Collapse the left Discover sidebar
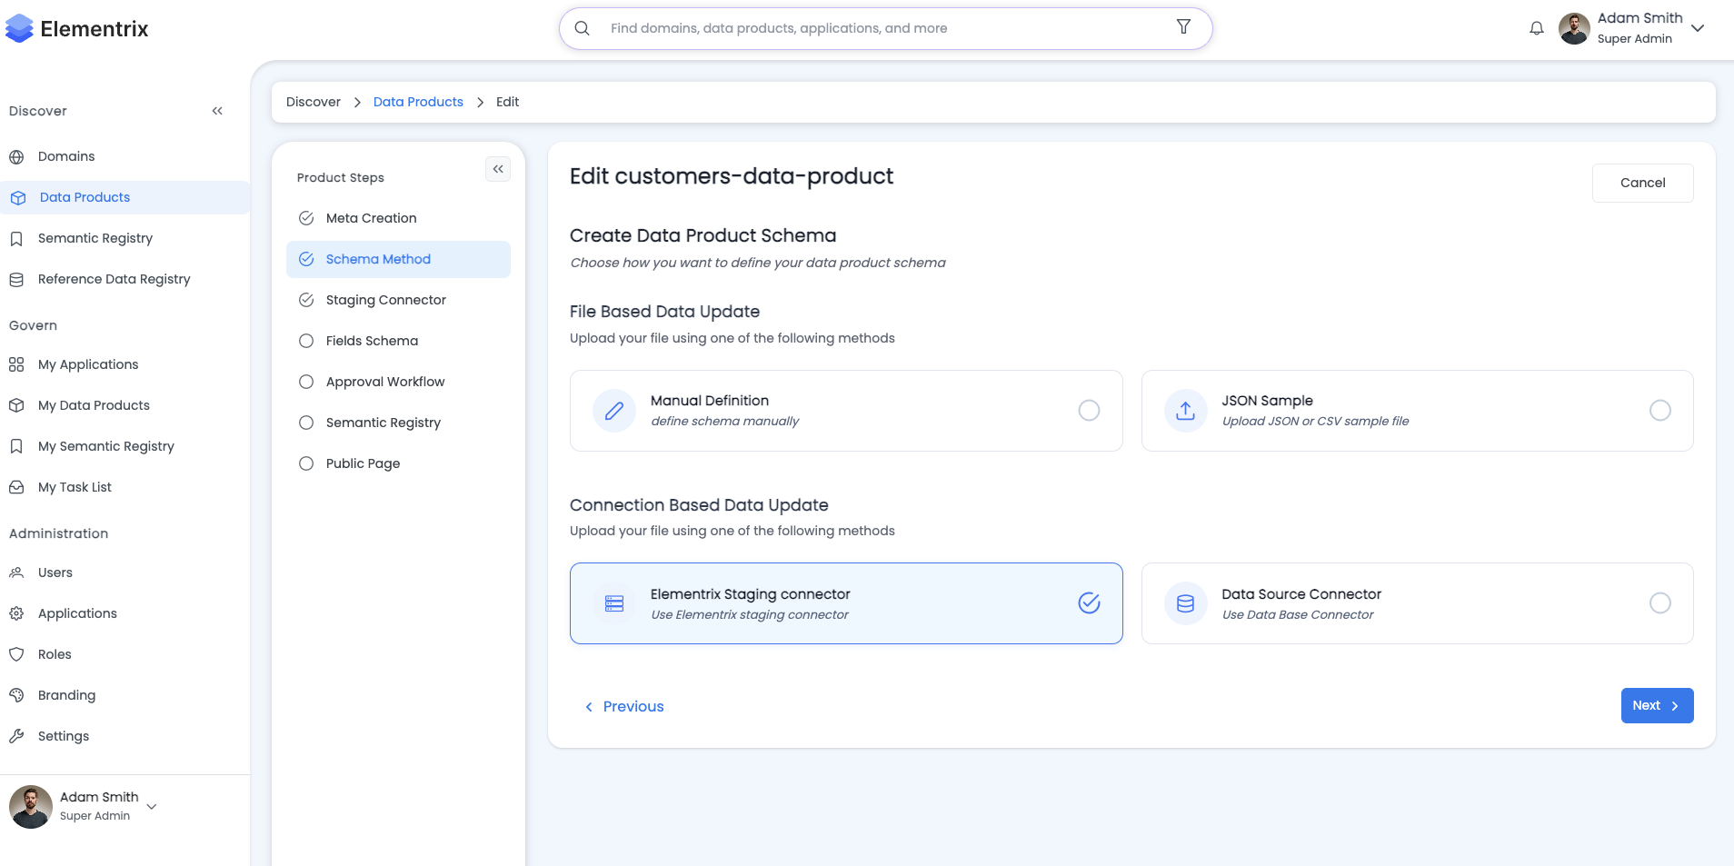Screen dimensions: 1734x866 click(217, 111)
